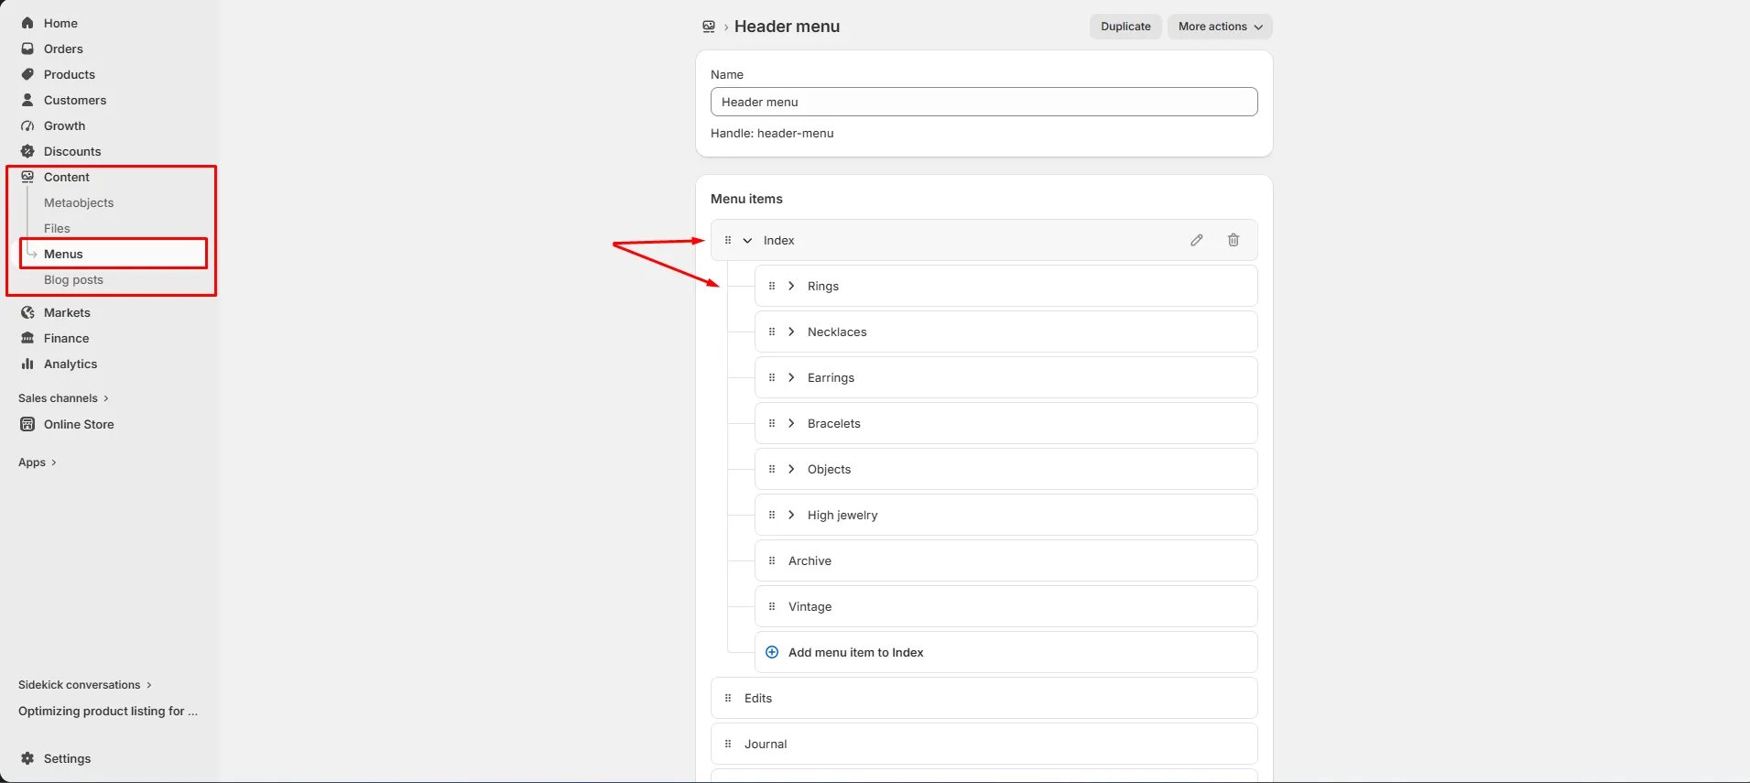Click the plus icon for Add menu item
Screen dimensions: 1750x783
772,652
